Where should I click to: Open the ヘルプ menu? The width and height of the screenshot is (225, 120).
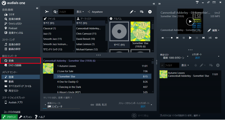pyautogui.click(x=40, y=117)
